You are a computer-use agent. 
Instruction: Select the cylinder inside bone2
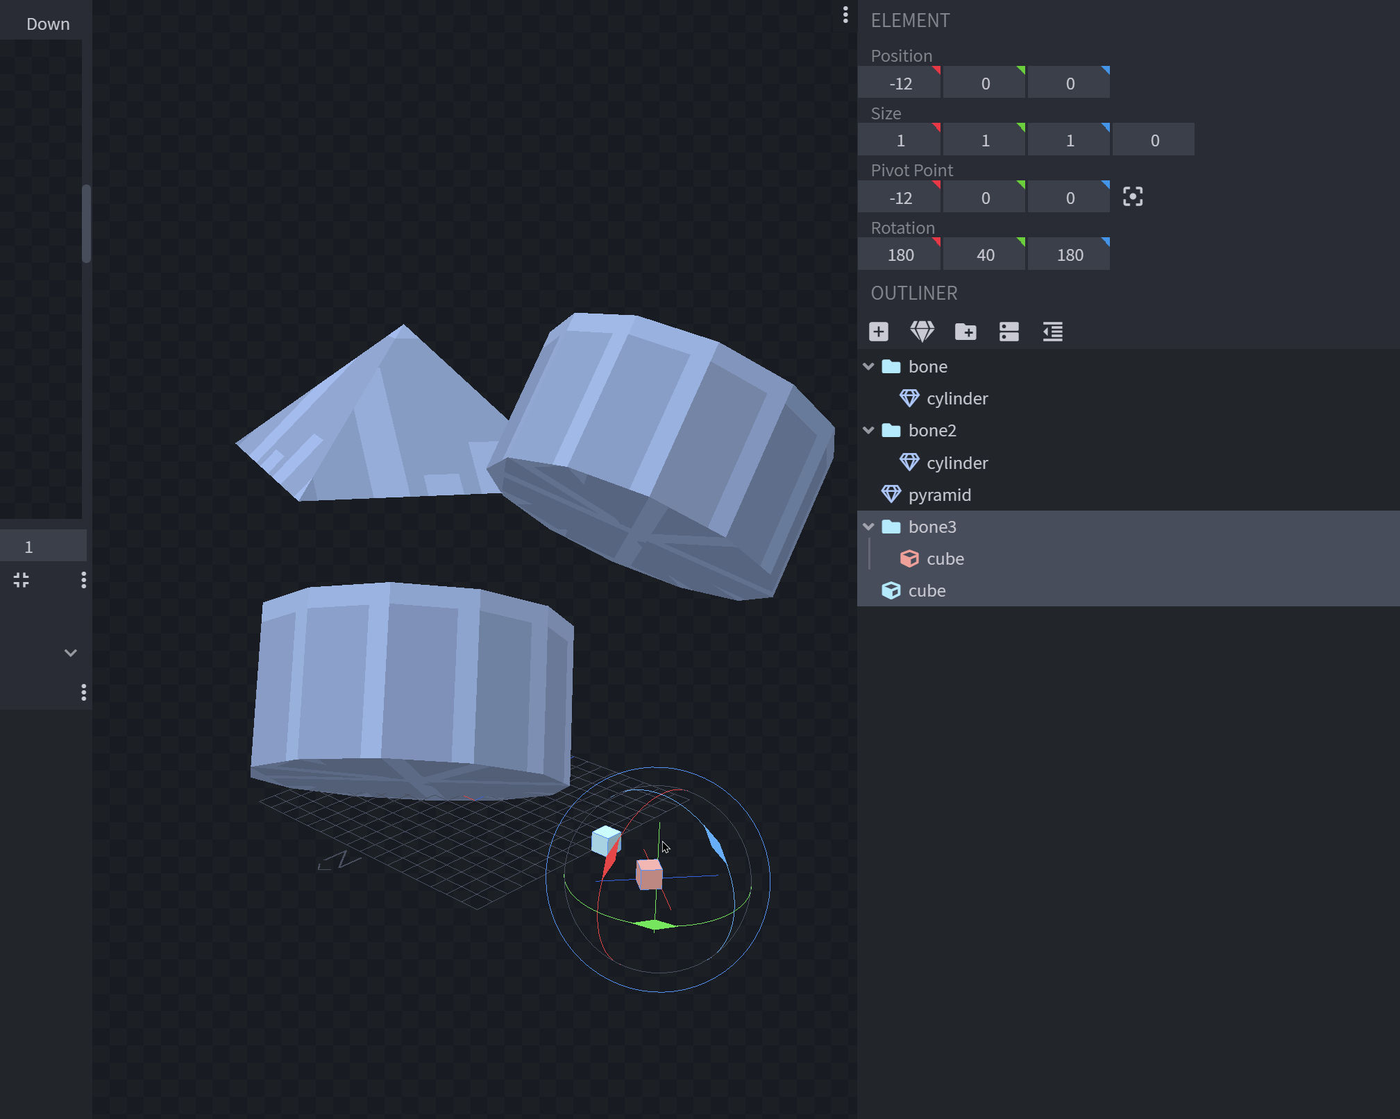(x=957, y=462)
